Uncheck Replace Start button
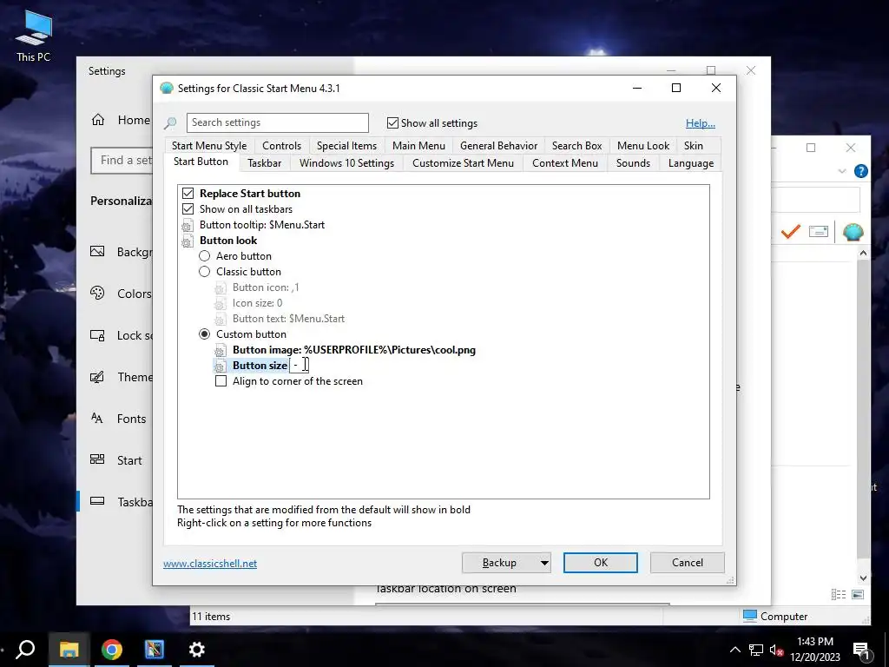Viewport: 889px width, 667px height. coord(188,194)
